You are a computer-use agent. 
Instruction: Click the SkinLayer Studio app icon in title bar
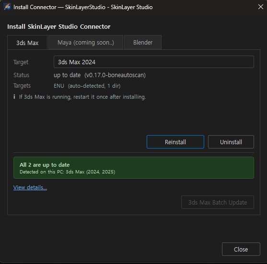tap(7, 7)
